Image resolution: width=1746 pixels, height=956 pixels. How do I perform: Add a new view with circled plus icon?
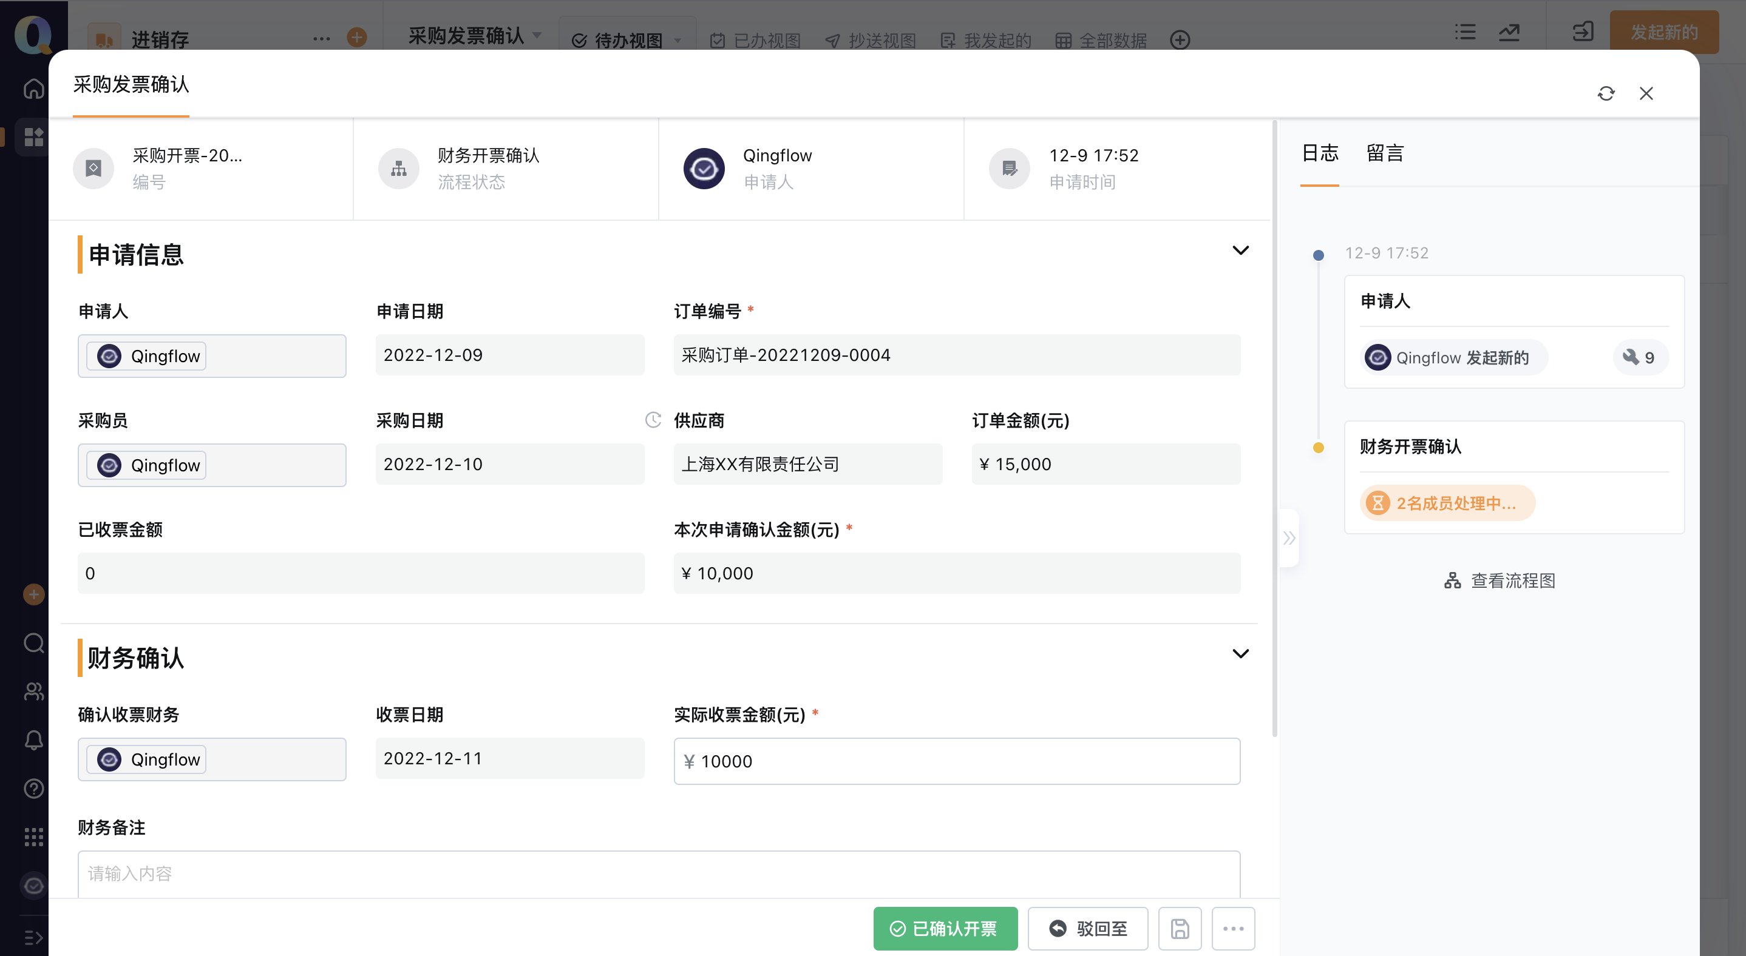(x=1180, y=40)
